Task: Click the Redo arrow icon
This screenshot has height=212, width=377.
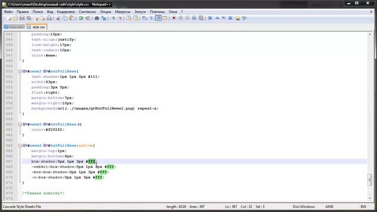Action: pyautogui.click(x=88, y=18)
